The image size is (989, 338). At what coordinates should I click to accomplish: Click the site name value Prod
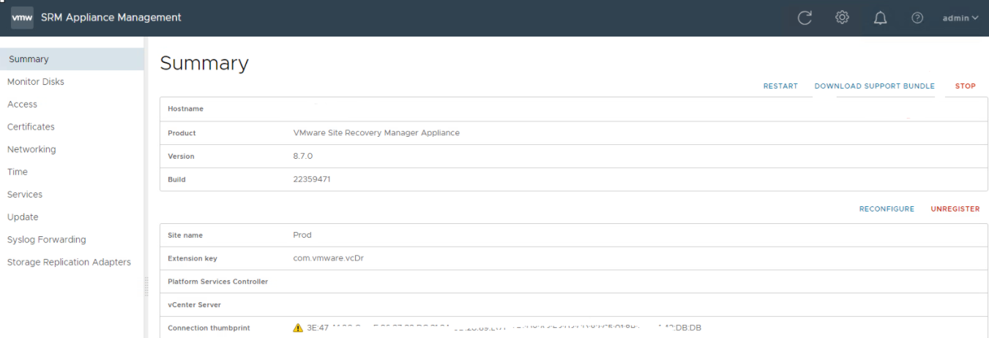(302, 236)
